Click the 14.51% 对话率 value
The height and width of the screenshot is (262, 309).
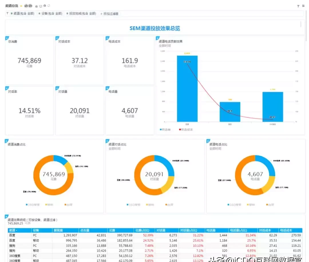tap(29, 111)
